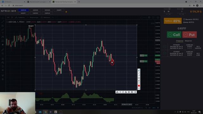Screen dimensions: 203x114
Task: Copy the screenshot to the clipboard
Action: pos(129,92)
